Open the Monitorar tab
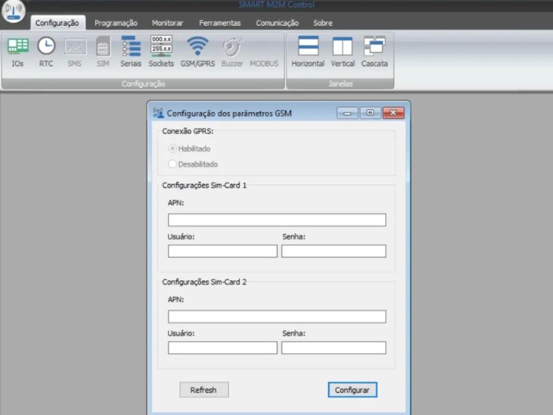 [x=168, y=23]
